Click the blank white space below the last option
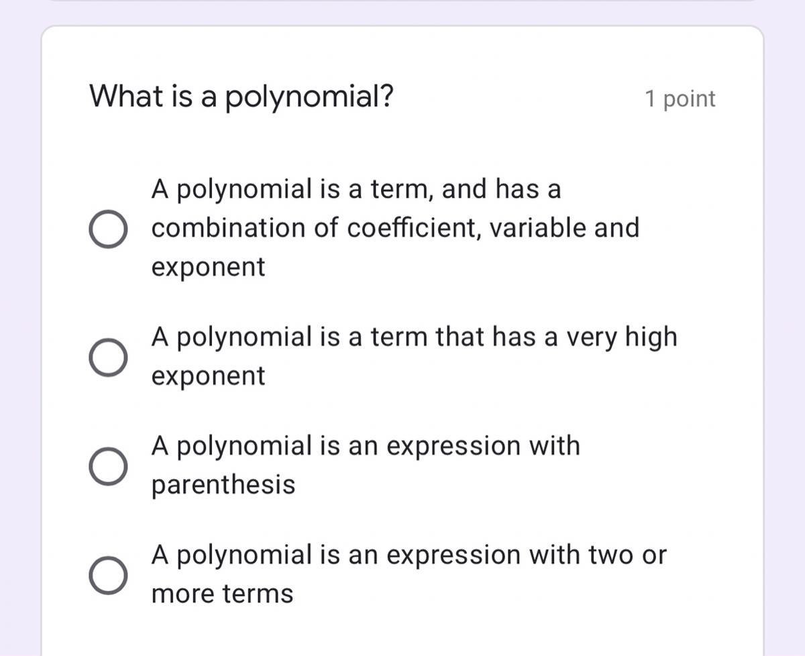Viewport: 805px width, 656px height. pyautogui.click(x=402, y=634)
